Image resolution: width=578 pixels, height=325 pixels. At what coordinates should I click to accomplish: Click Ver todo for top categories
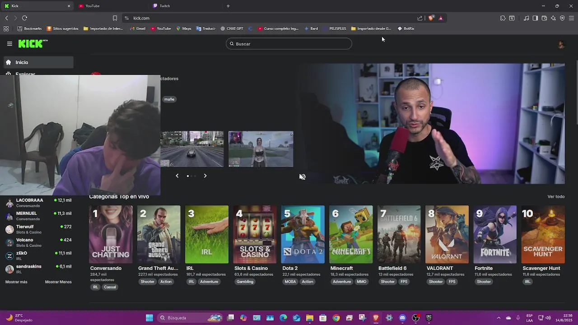(556, 197)
